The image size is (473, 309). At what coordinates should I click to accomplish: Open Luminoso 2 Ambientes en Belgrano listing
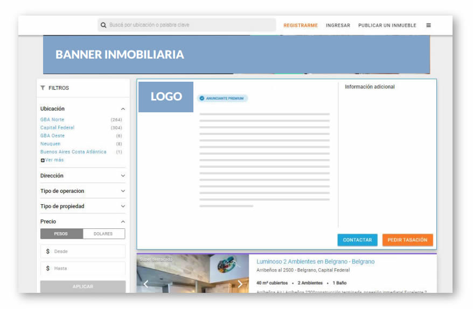coord(316,262)
